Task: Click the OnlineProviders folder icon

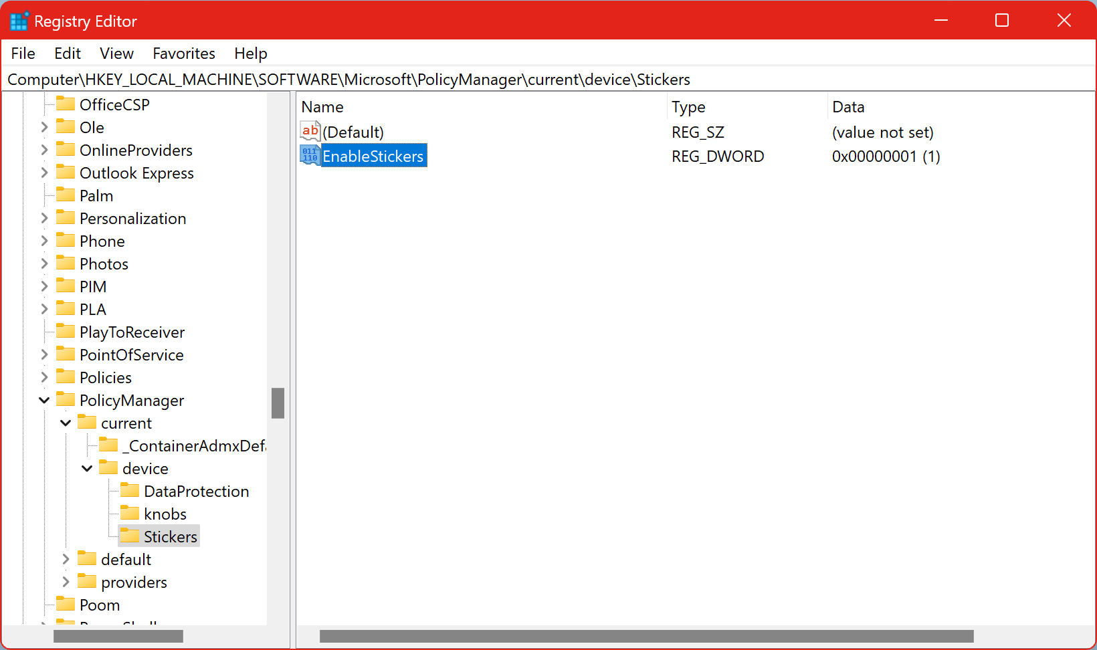Action: pyautogui.click(x=66, y=149)
